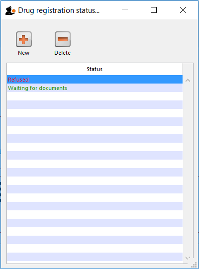Close the Drug registration status window
The height and width of the screenshot is (269, 199).
tap(183, 10)
